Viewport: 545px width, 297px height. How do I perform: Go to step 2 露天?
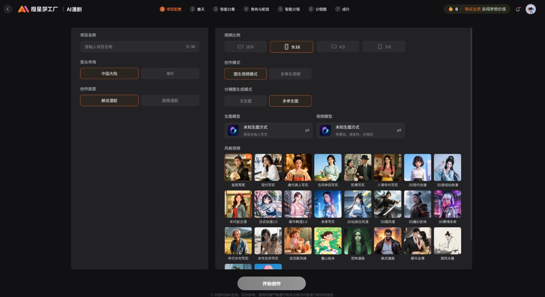(x=197, y=9)
